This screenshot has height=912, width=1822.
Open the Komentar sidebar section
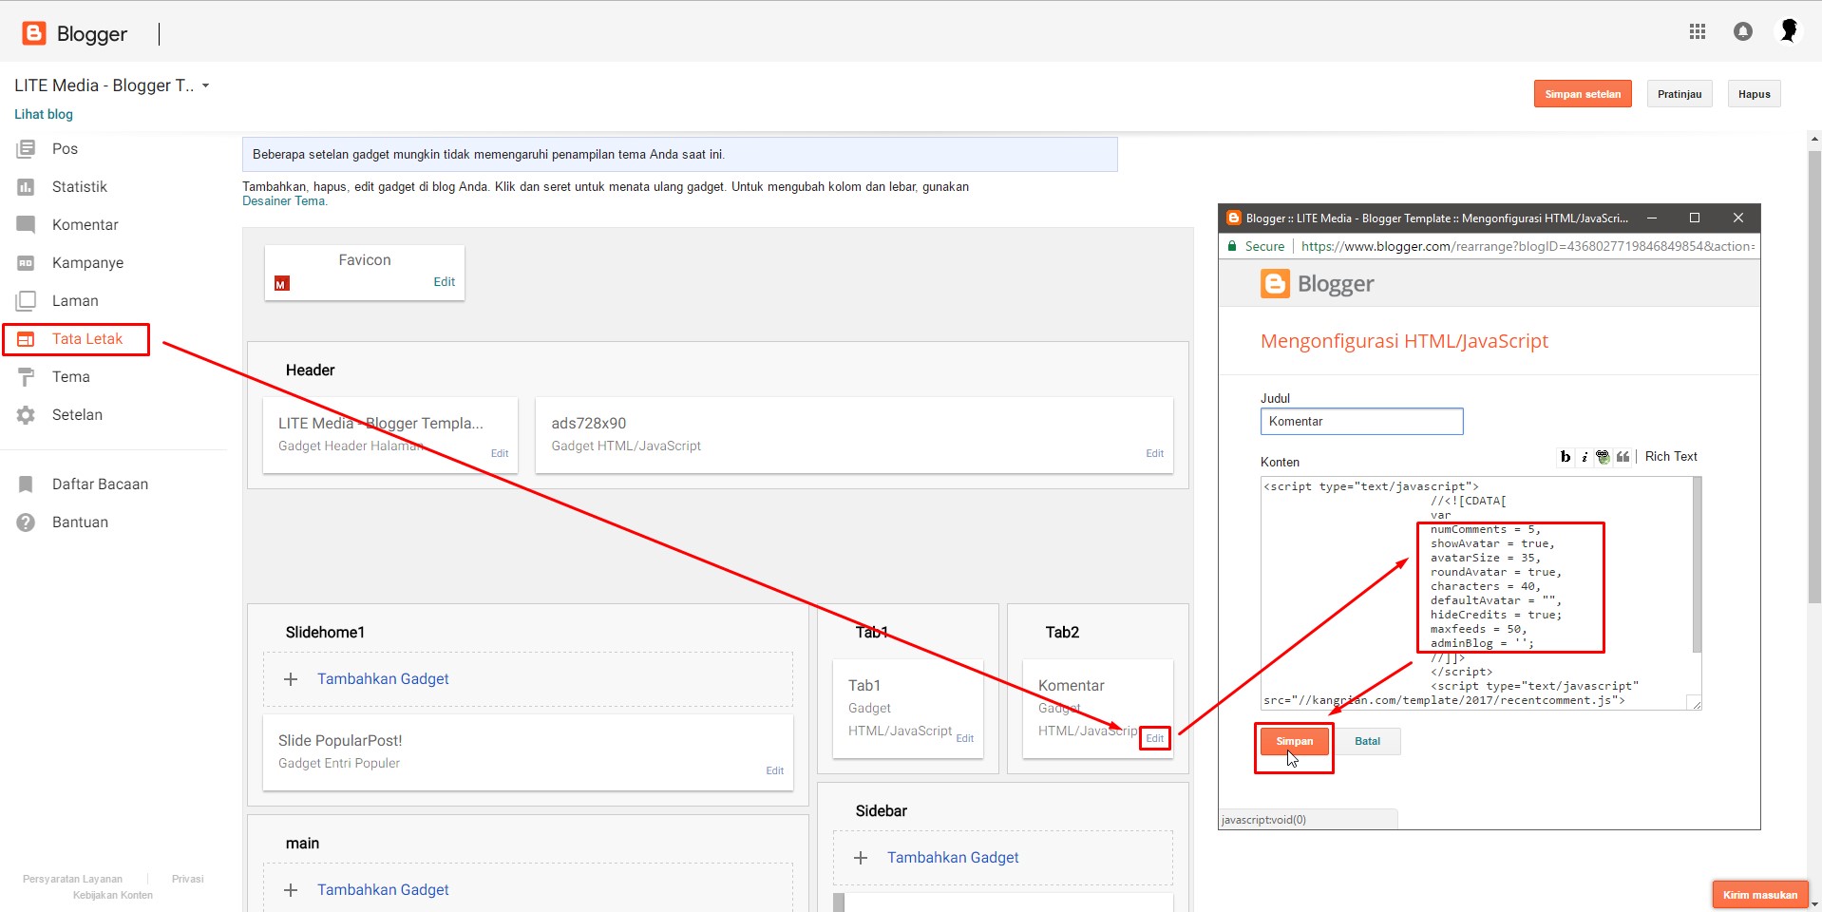[x=85, y=224]
